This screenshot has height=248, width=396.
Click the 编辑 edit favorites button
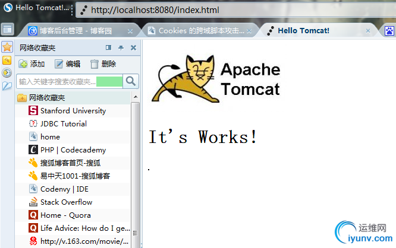[67, 64]
